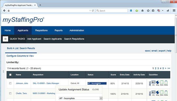Toggle the select-all checkbox in table header

click(10, 75)
